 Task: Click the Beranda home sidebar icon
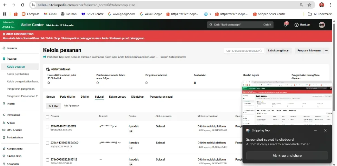4,49
